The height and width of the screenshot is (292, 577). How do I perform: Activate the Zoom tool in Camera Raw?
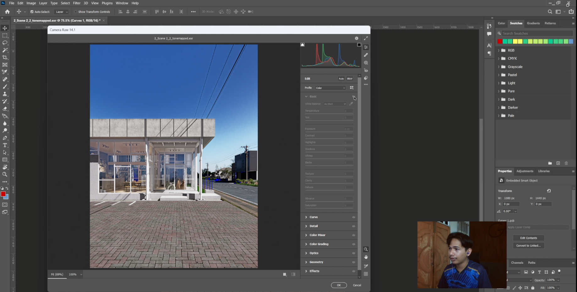[x=366, y=249]
